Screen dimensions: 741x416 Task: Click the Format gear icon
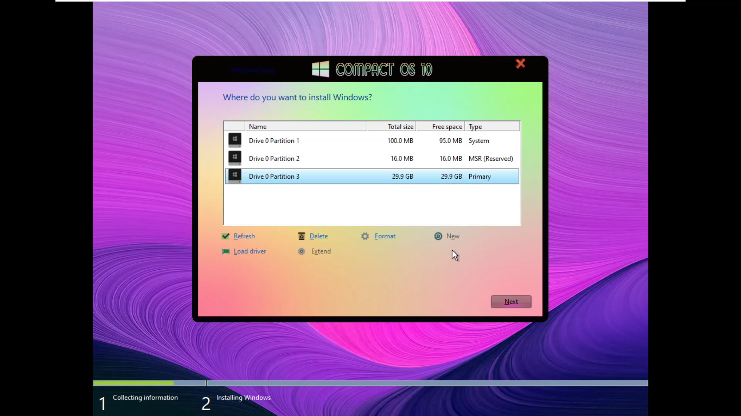coord(365,236)
